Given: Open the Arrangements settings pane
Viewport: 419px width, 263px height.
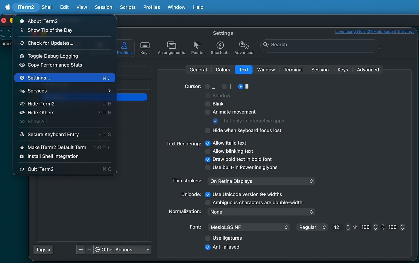Looking at the screenshot, I should click(x=171, y=48).
